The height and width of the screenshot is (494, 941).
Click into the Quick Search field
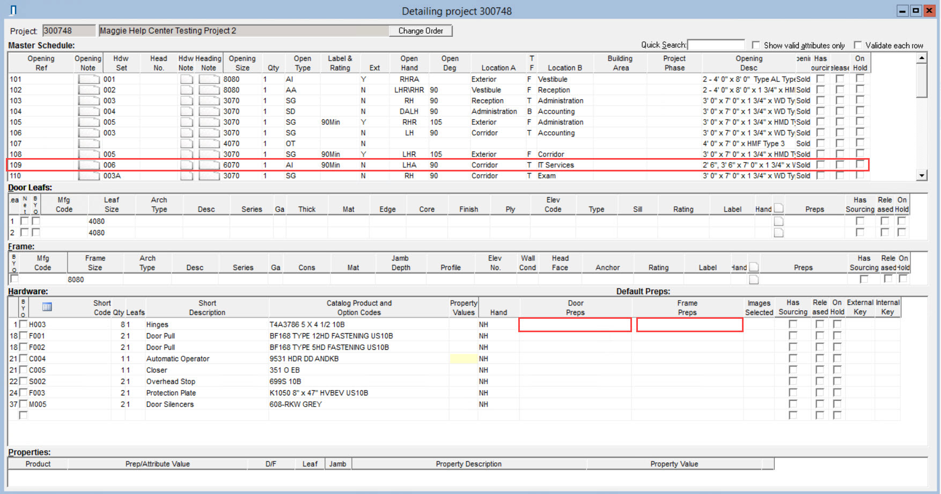point(716,45)
